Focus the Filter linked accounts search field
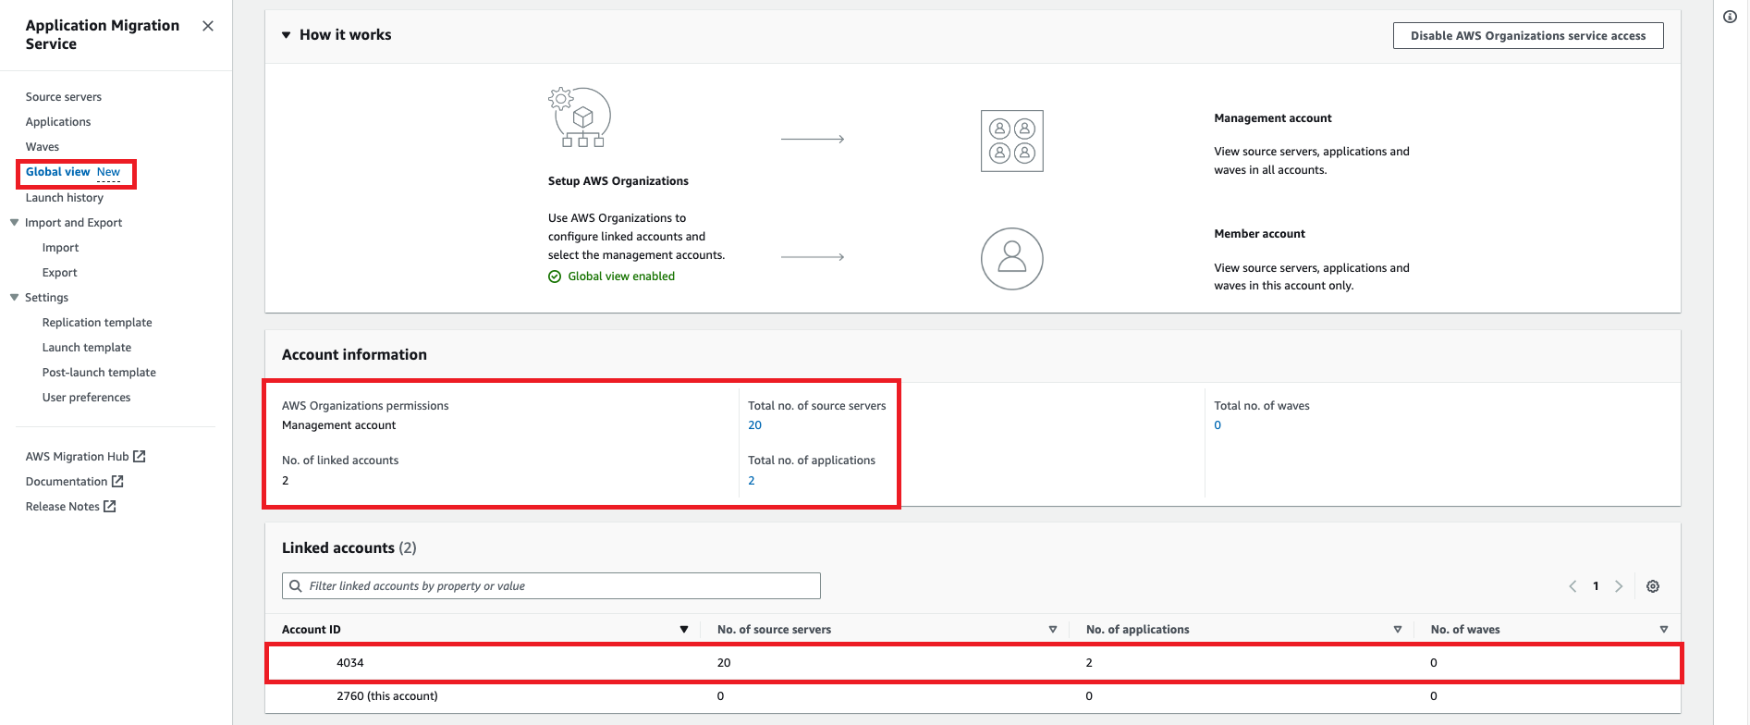Image resolution: width=1750 pixels, height=725 pixels. tap(551, 586)
